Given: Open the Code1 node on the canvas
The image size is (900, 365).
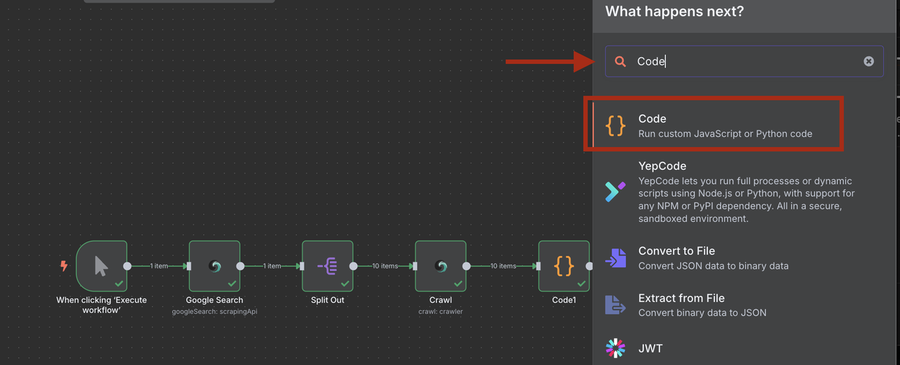Looking at the screenshot, I should (x=564, y=266).
